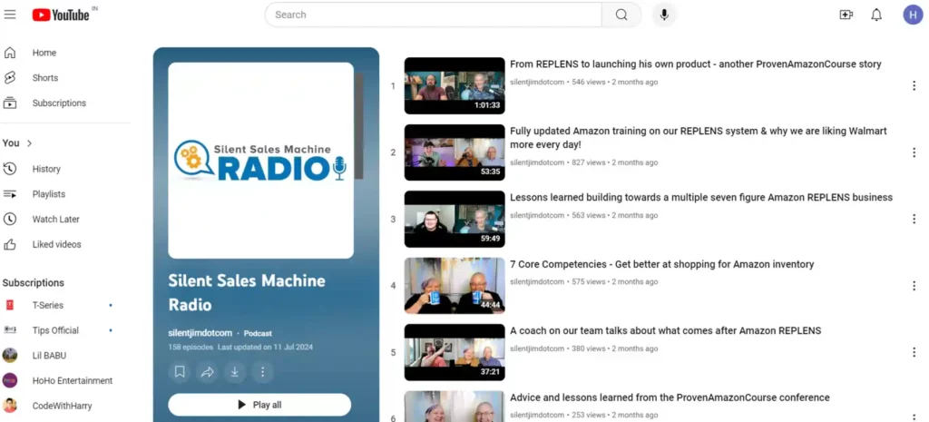Open '7 Core Competencies' video title
This screenshot has width=929, height=422.
661,264
